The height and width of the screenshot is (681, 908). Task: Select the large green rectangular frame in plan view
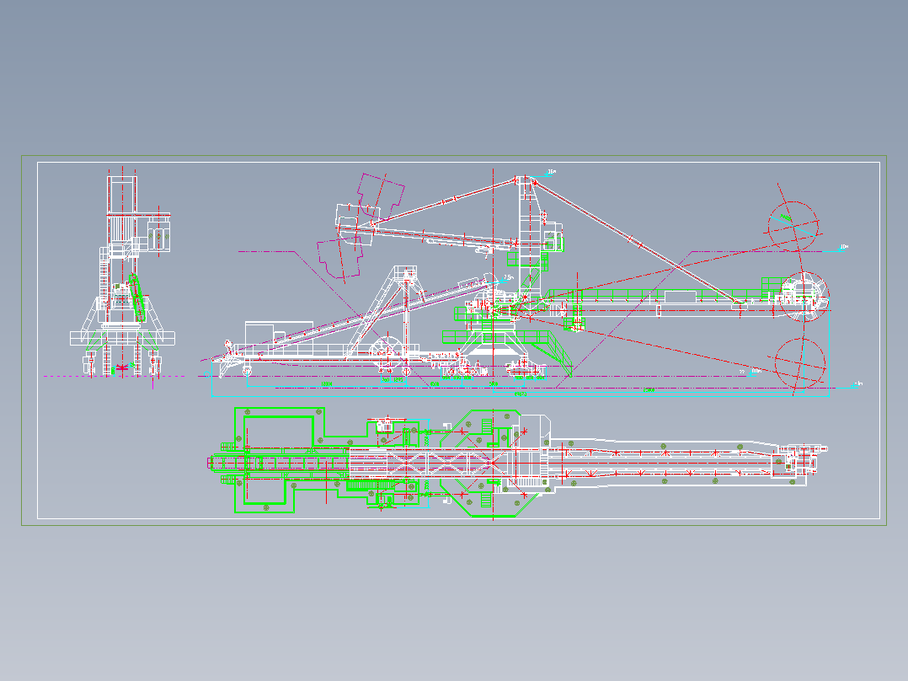point(279,460)
